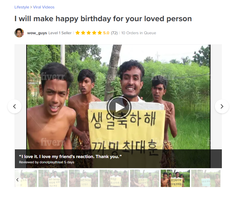237x205 pixels.
Task: Click the 5.0 rating score
Action: point(106,33)
